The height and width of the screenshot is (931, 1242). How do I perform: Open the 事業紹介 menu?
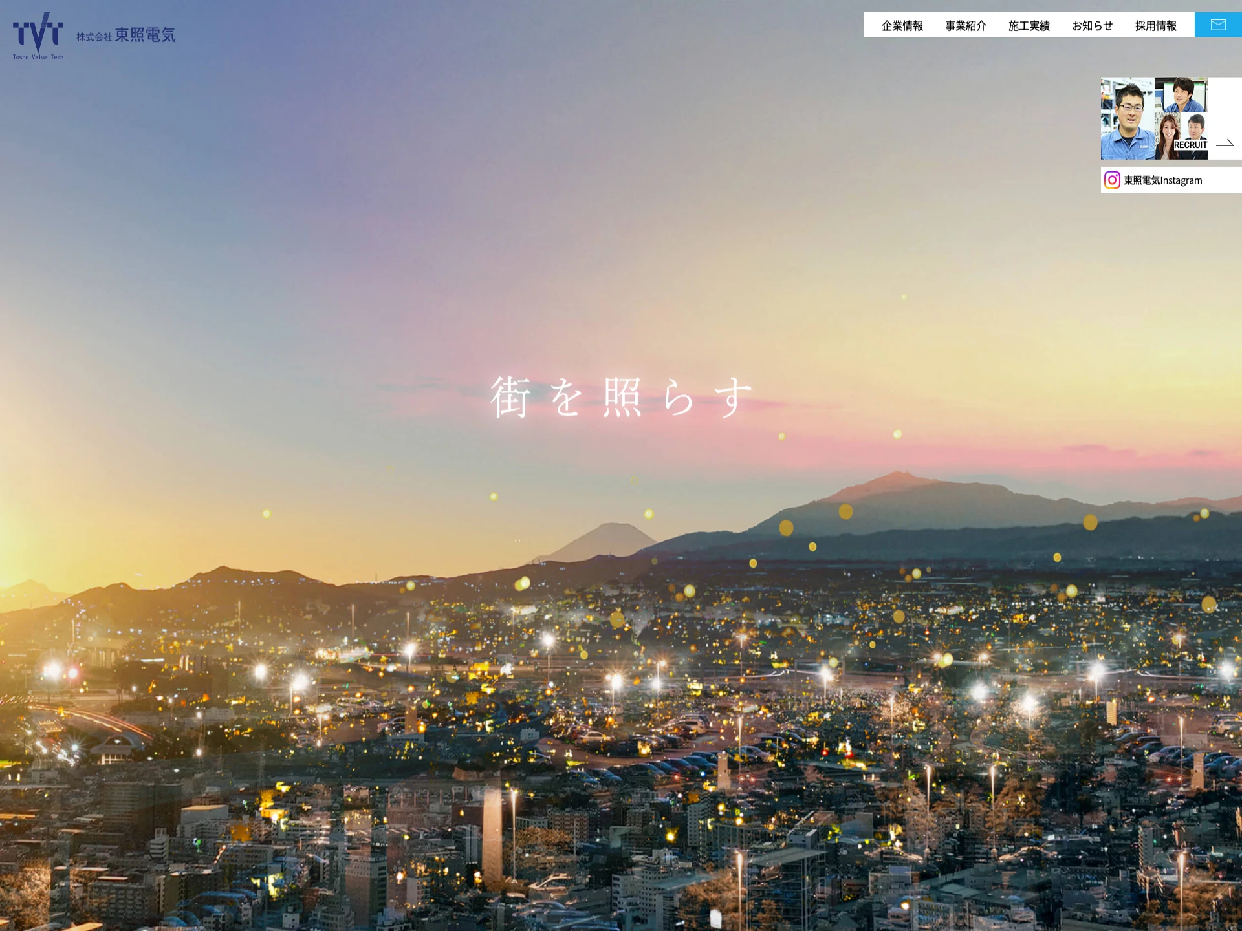click(965, 26)
